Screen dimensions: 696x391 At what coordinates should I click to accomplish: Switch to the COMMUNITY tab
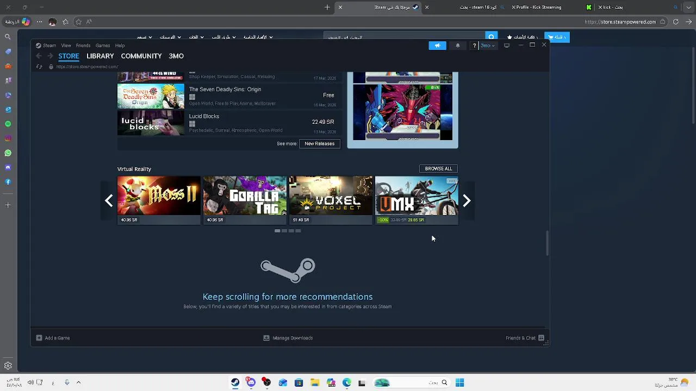pos(141,56)
